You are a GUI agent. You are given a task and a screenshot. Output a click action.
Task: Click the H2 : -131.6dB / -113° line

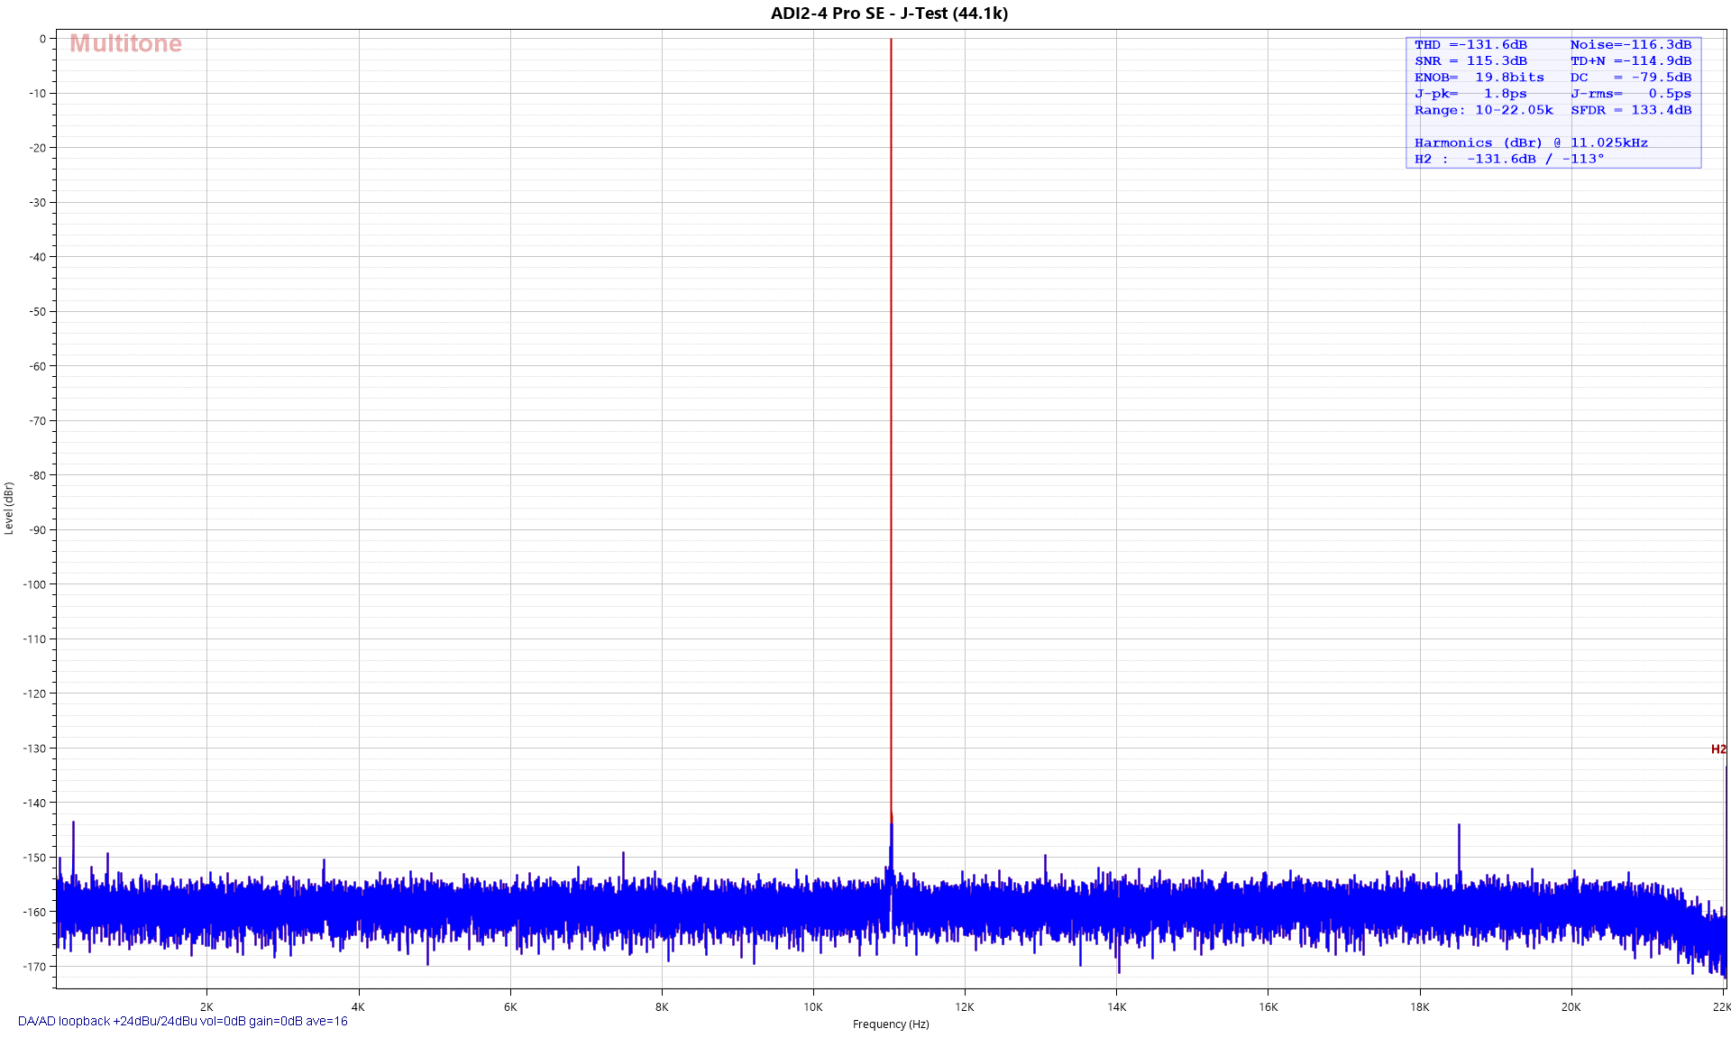tap(1509, 159)
